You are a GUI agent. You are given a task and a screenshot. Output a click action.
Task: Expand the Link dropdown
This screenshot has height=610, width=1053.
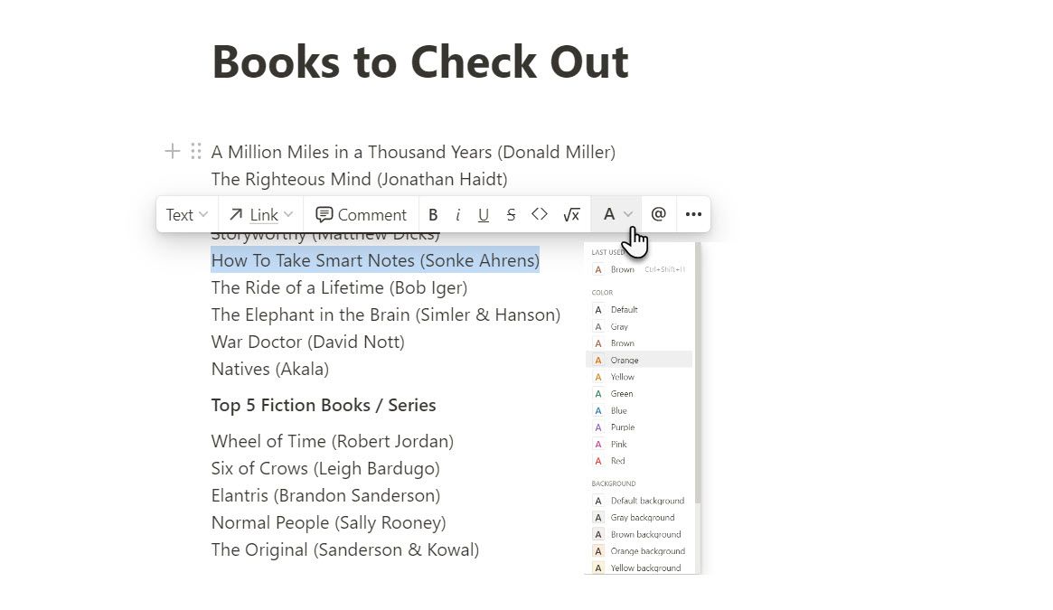pos(261,215)
